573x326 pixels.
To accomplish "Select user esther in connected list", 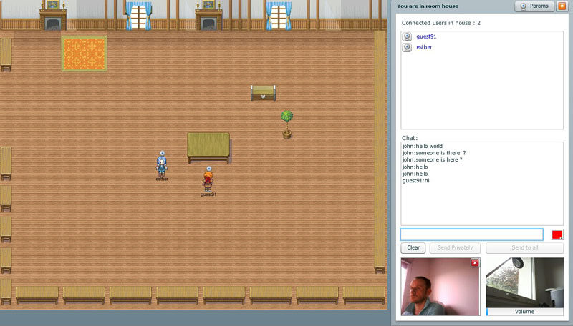I will 424,47.
